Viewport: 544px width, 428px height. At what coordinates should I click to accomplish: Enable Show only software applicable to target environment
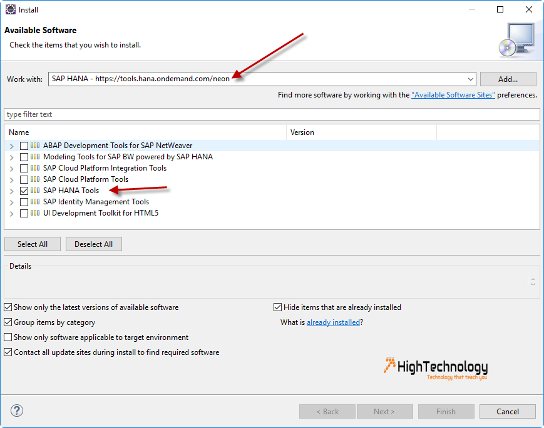[x=8, y=337]
